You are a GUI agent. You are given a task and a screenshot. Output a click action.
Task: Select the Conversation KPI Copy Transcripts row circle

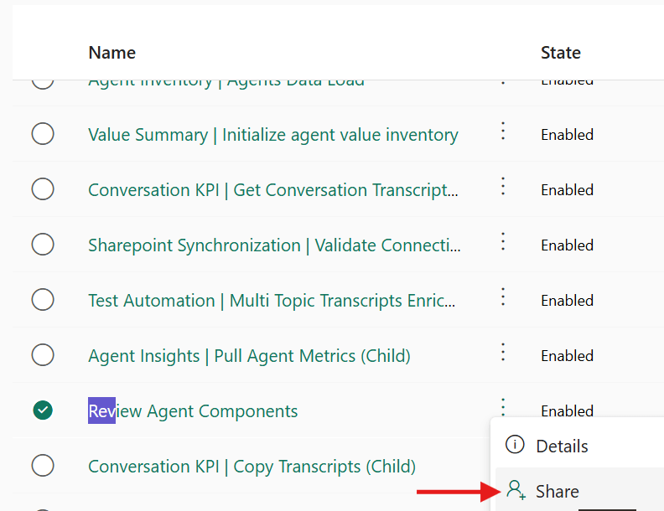43,465
